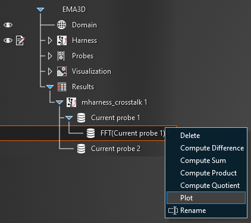Select the Visualization tree item label
Screen dimensions: 251x223
92,71
